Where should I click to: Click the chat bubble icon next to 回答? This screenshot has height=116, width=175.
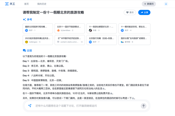point(24,51)
